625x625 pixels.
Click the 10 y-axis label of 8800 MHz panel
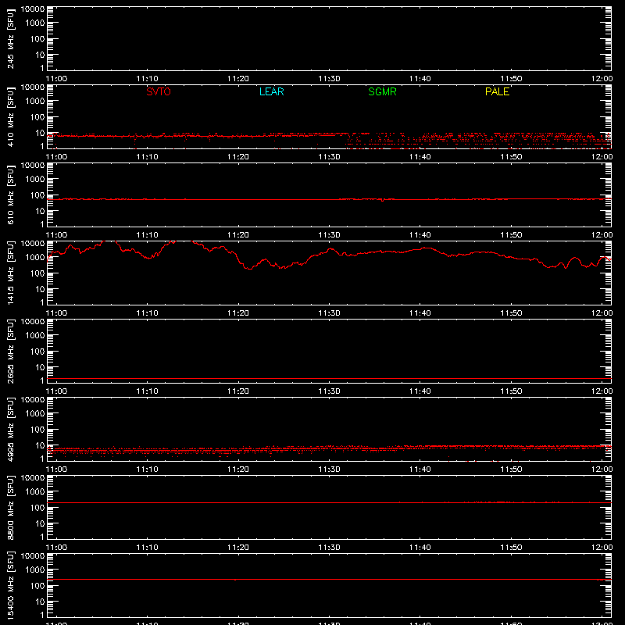tap(41, 523)
